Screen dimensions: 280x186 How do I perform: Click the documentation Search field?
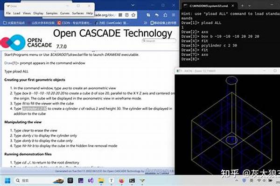159,41
